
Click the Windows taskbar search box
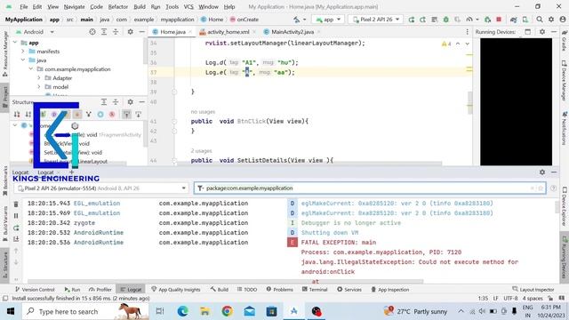[x=85, y=311]
